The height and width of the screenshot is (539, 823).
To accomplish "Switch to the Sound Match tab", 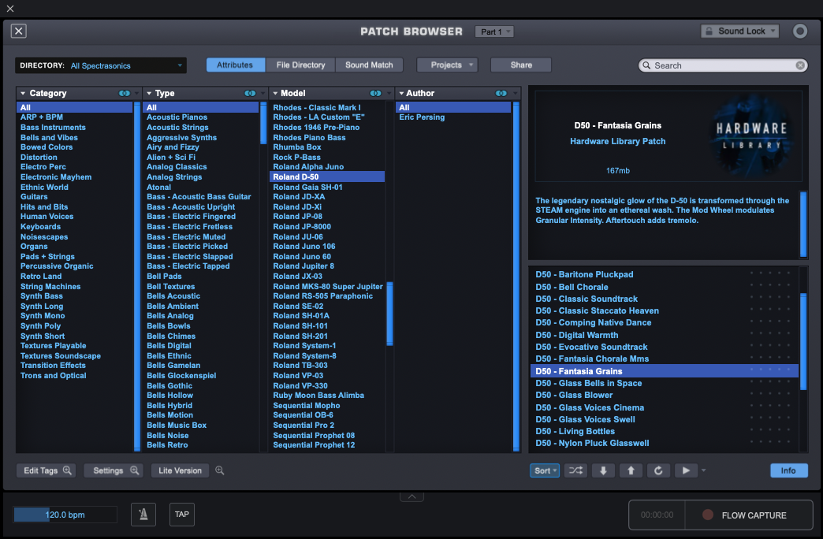I will (369, 65).
